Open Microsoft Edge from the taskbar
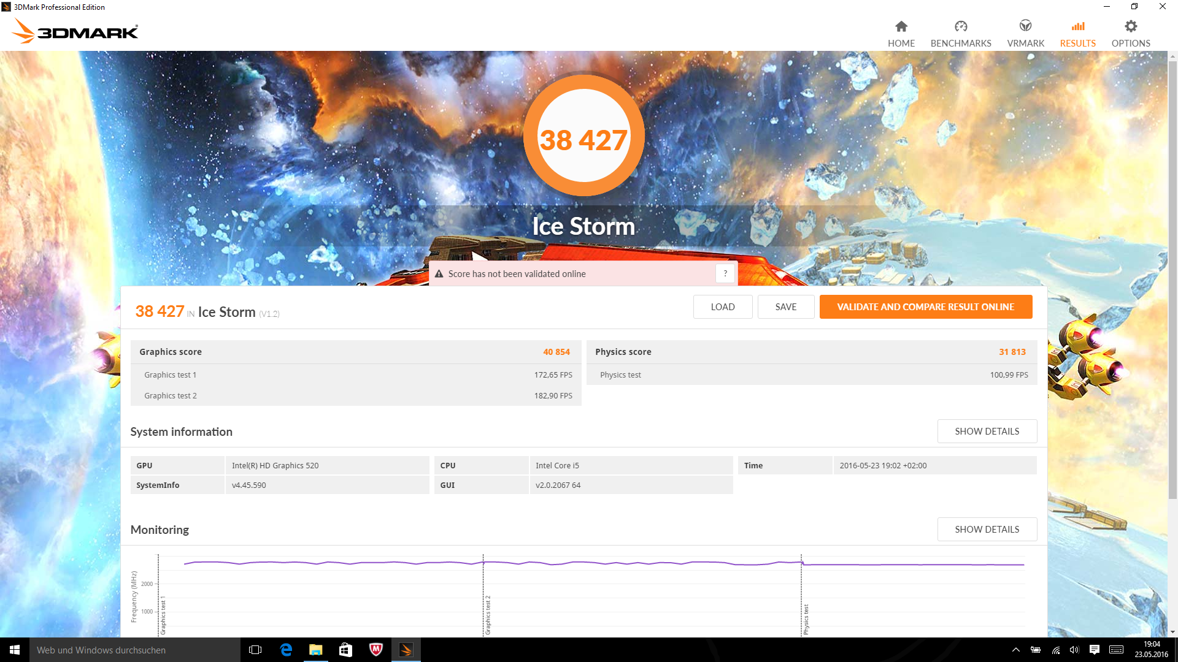 pyautogui.click(x=286, y=650)
